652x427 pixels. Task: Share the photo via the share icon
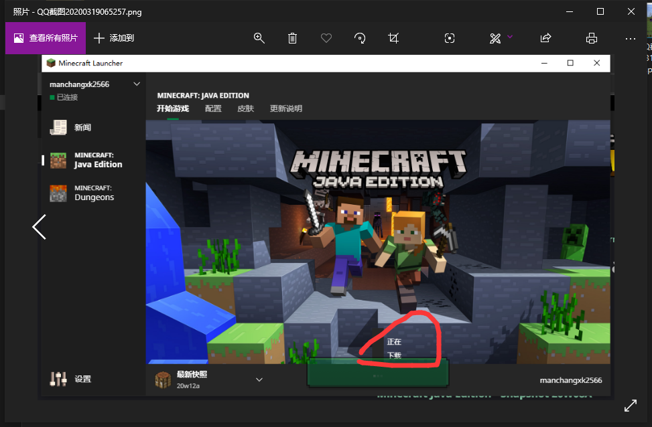click(x=545, y=38)
